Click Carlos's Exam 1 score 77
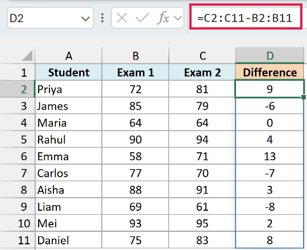Image resolution: width=307 pixels, height=250 pixels. [x=135, y=173]
